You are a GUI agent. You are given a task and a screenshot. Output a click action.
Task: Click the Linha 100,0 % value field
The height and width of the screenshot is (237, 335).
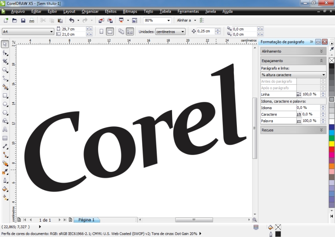tap(311, 94)
